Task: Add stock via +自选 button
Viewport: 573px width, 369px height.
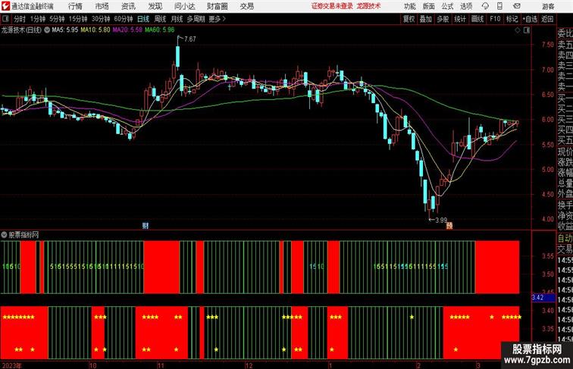Action: tap(530, 19)
